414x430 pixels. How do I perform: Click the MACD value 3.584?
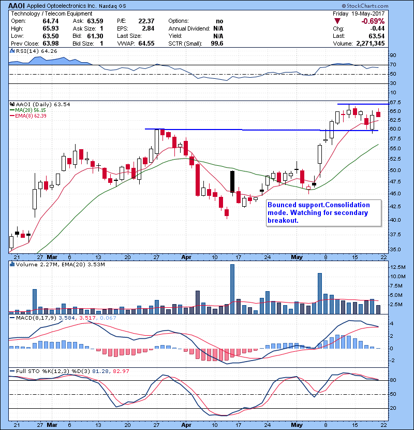coord(67,318)
